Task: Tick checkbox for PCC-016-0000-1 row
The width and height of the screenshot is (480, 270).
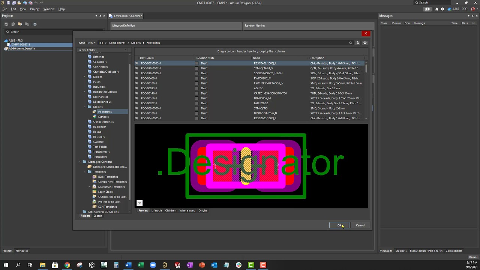Action: [x=197, y=73]
